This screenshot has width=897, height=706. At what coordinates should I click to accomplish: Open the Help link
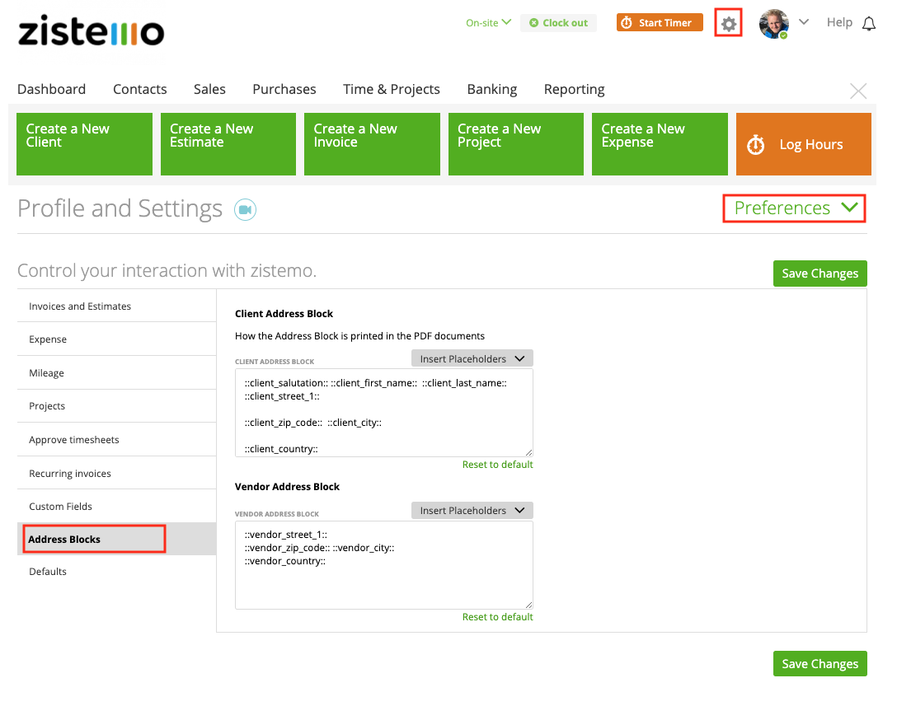pyautogui.click(x=839, y=22)
